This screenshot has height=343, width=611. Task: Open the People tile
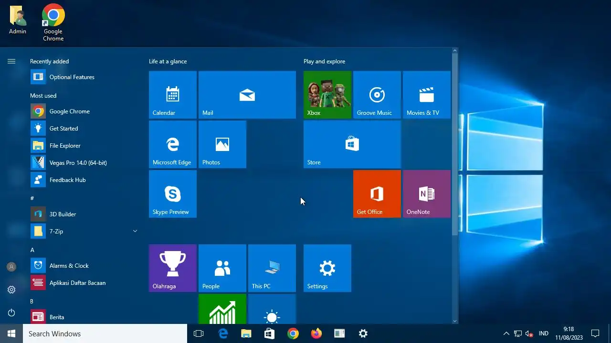222,268
